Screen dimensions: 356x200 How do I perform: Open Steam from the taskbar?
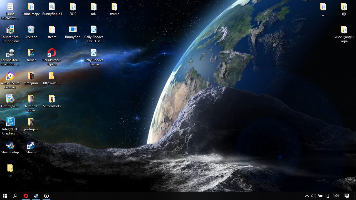tap(36, 196)
